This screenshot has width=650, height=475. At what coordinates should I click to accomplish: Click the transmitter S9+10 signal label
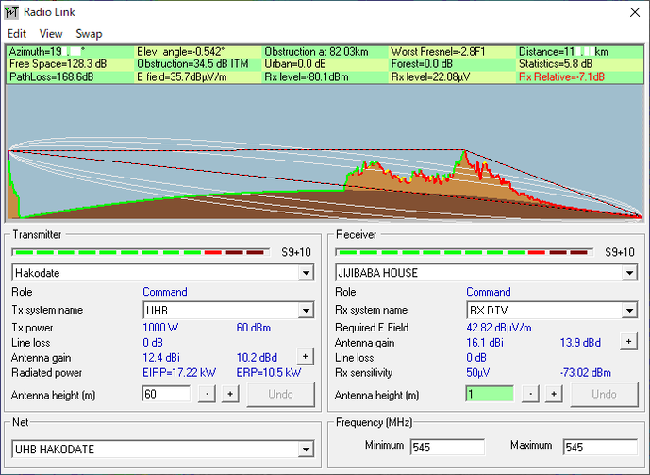tap(296, 252)
